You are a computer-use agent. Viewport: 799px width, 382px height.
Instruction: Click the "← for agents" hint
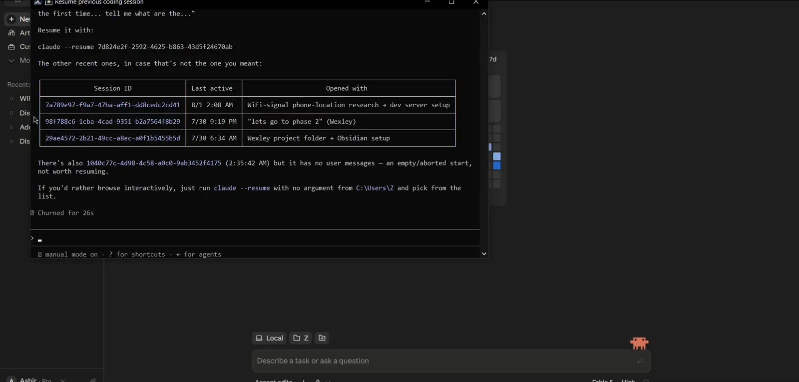(x=199, y=254)
